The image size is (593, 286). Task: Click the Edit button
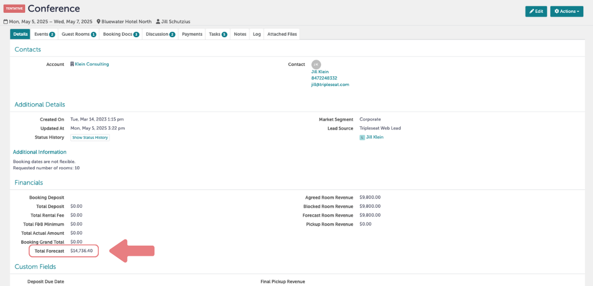pyautogui.click(x=536, y=11)
